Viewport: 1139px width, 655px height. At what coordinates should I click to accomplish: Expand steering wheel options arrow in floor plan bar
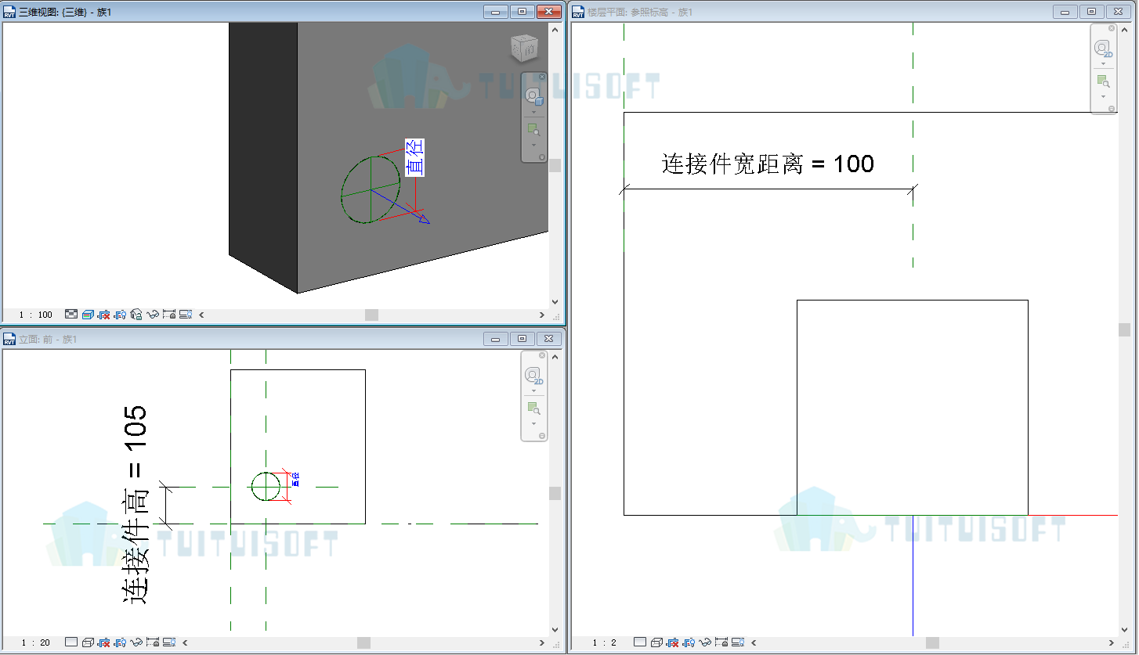click(1103, 64)
